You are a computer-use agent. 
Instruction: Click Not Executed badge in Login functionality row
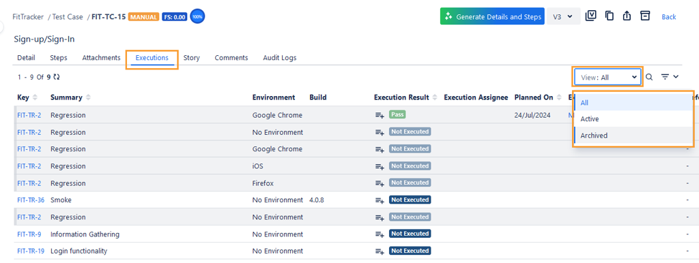(410, 251)
